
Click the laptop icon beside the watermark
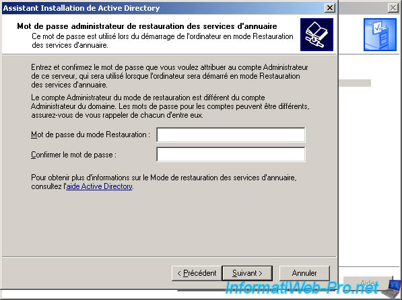tap(392, 289)
